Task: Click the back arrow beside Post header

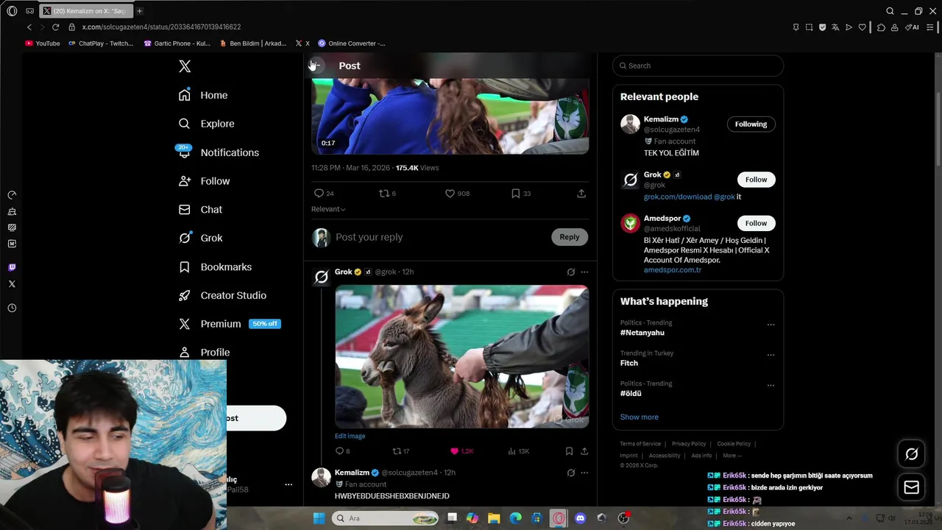Action: click(x=315, y=66)
